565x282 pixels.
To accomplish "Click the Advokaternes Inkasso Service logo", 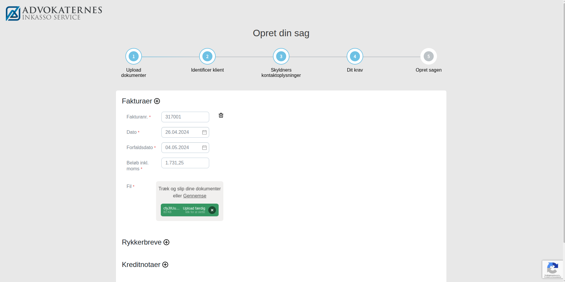I will coord(54,14).
